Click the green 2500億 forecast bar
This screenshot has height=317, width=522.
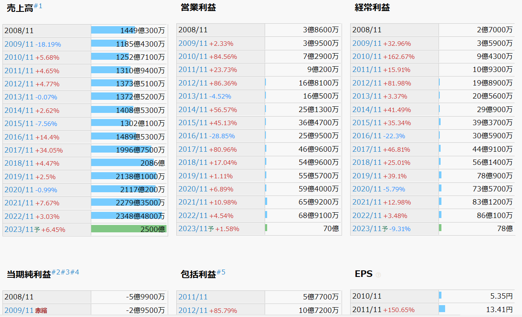tap(129, 229)
